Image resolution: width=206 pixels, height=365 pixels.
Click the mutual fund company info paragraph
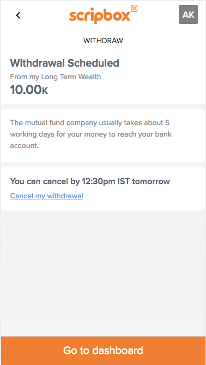(91, 134)
